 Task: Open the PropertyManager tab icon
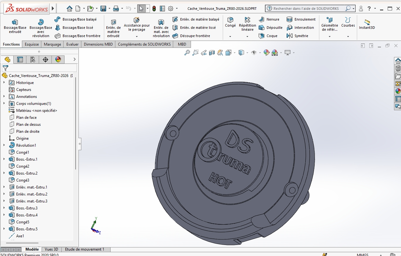(x=20, y=59)
